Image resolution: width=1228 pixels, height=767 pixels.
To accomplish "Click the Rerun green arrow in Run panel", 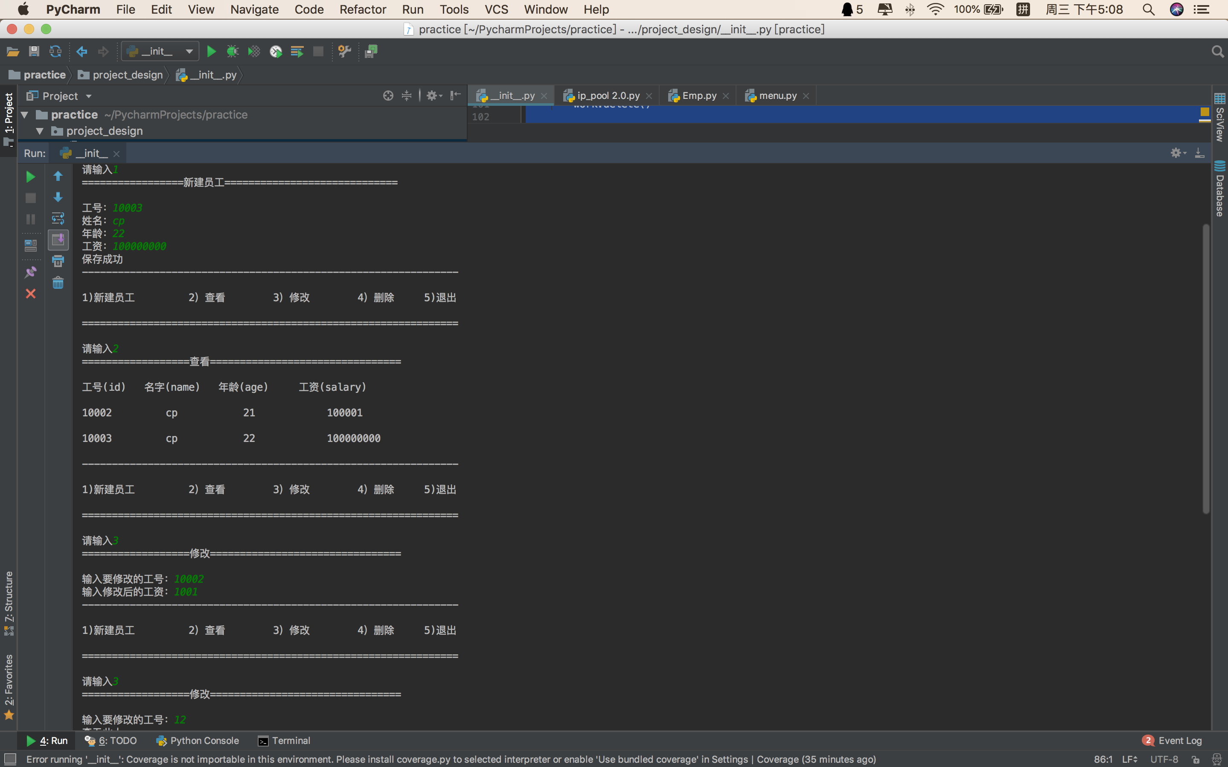I will tap(30, 177).
